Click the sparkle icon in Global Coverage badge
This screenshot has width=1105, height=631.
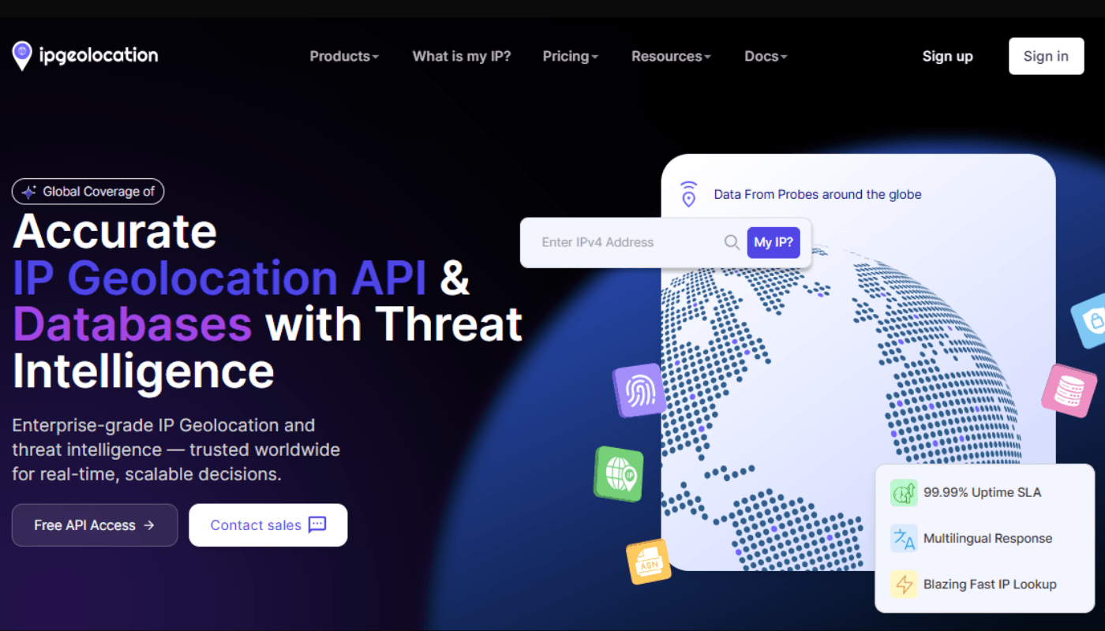click(29, 192)
